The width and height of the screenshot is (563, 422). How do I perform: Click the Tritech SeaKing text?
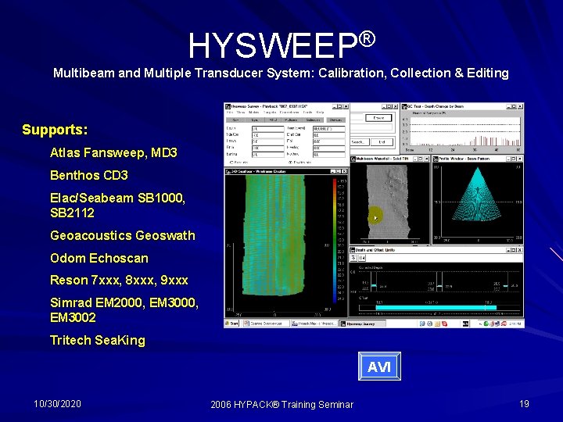[98, 340]
